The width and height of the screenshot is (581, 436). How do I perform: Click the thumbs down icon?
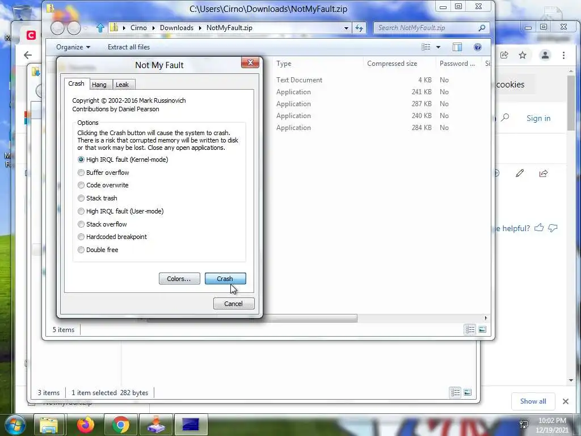tap(553, 228)
